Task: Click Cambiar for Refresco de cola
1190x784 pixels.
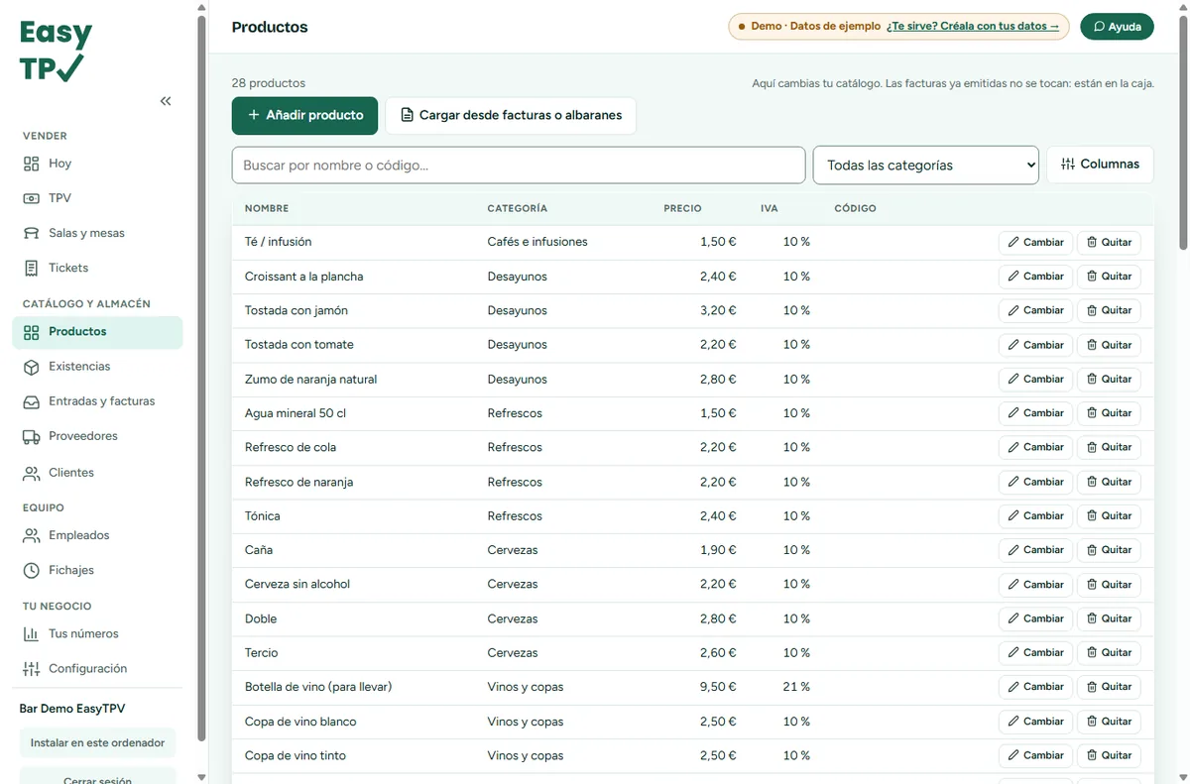Action: click(x=1035, y=447)
